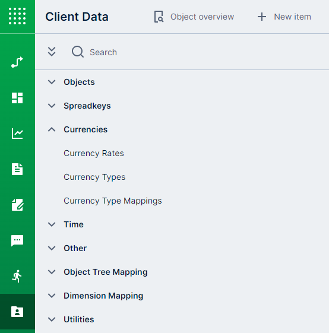Viewport: 329px width, 333px height.
Task: Open the running person icon in sidebar
Action: coord(17,276)
